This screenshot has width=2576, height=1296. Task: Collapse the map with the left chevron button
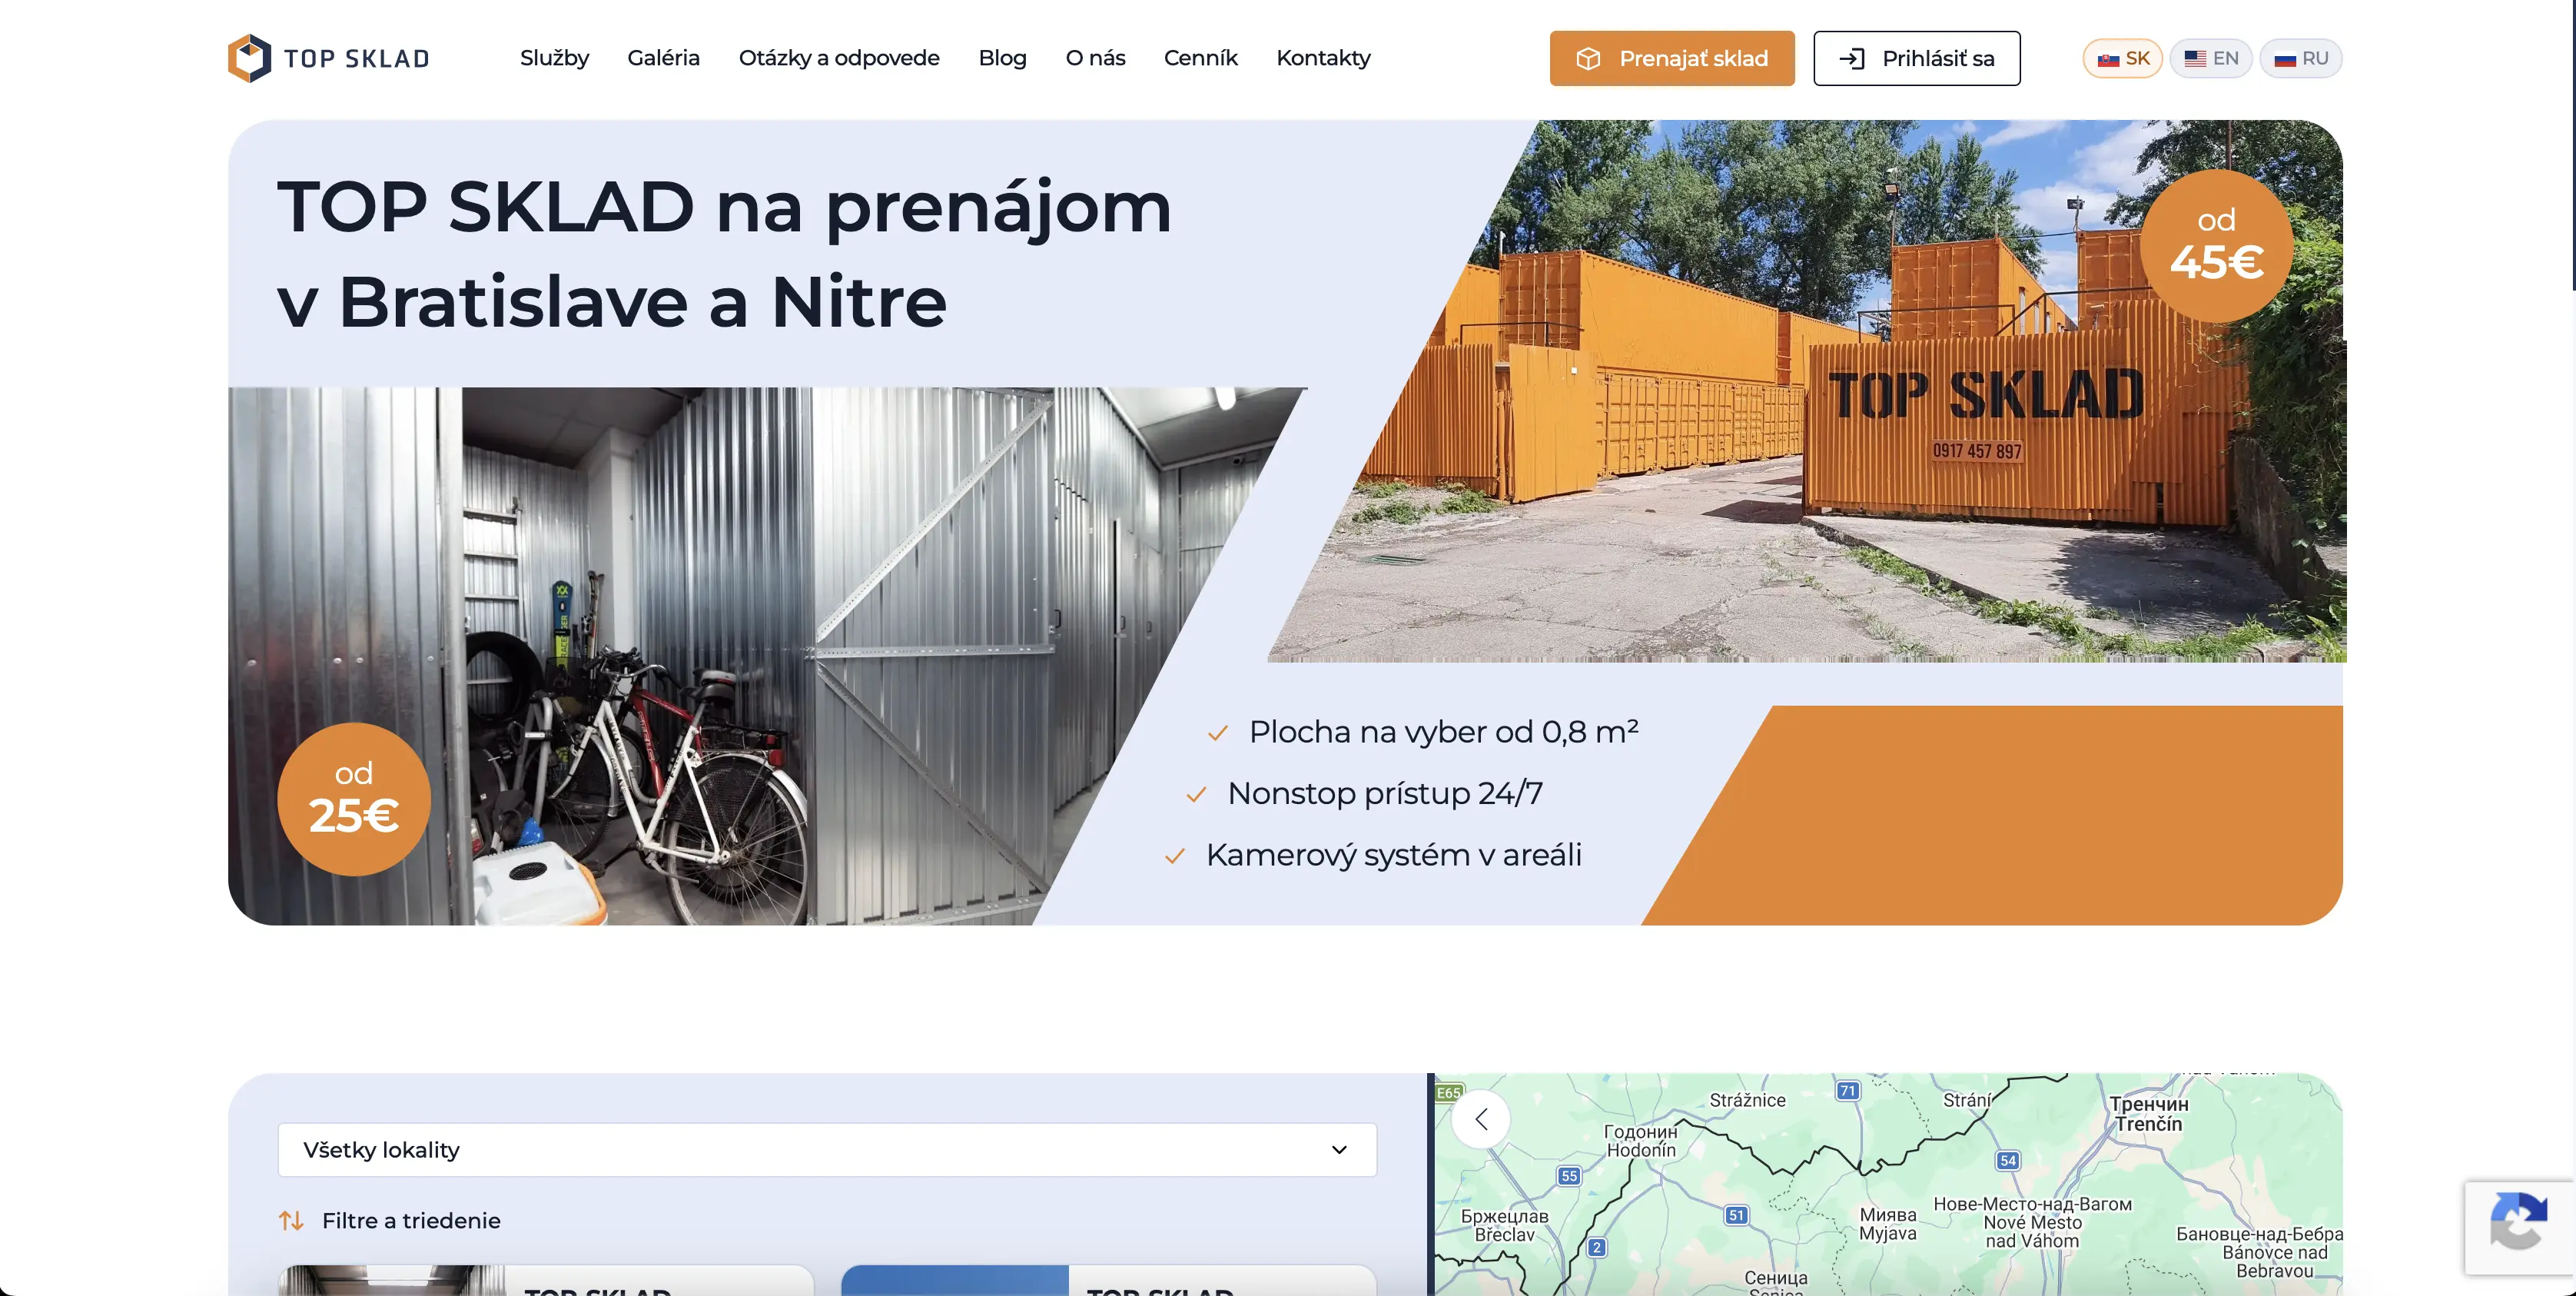[x=1481, y=1120]
